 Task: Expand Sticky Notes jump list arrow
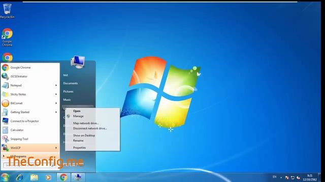(x=56, y=95)
